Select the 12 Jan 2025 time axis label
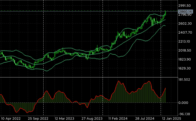196x121 pixels. point(171,118)
